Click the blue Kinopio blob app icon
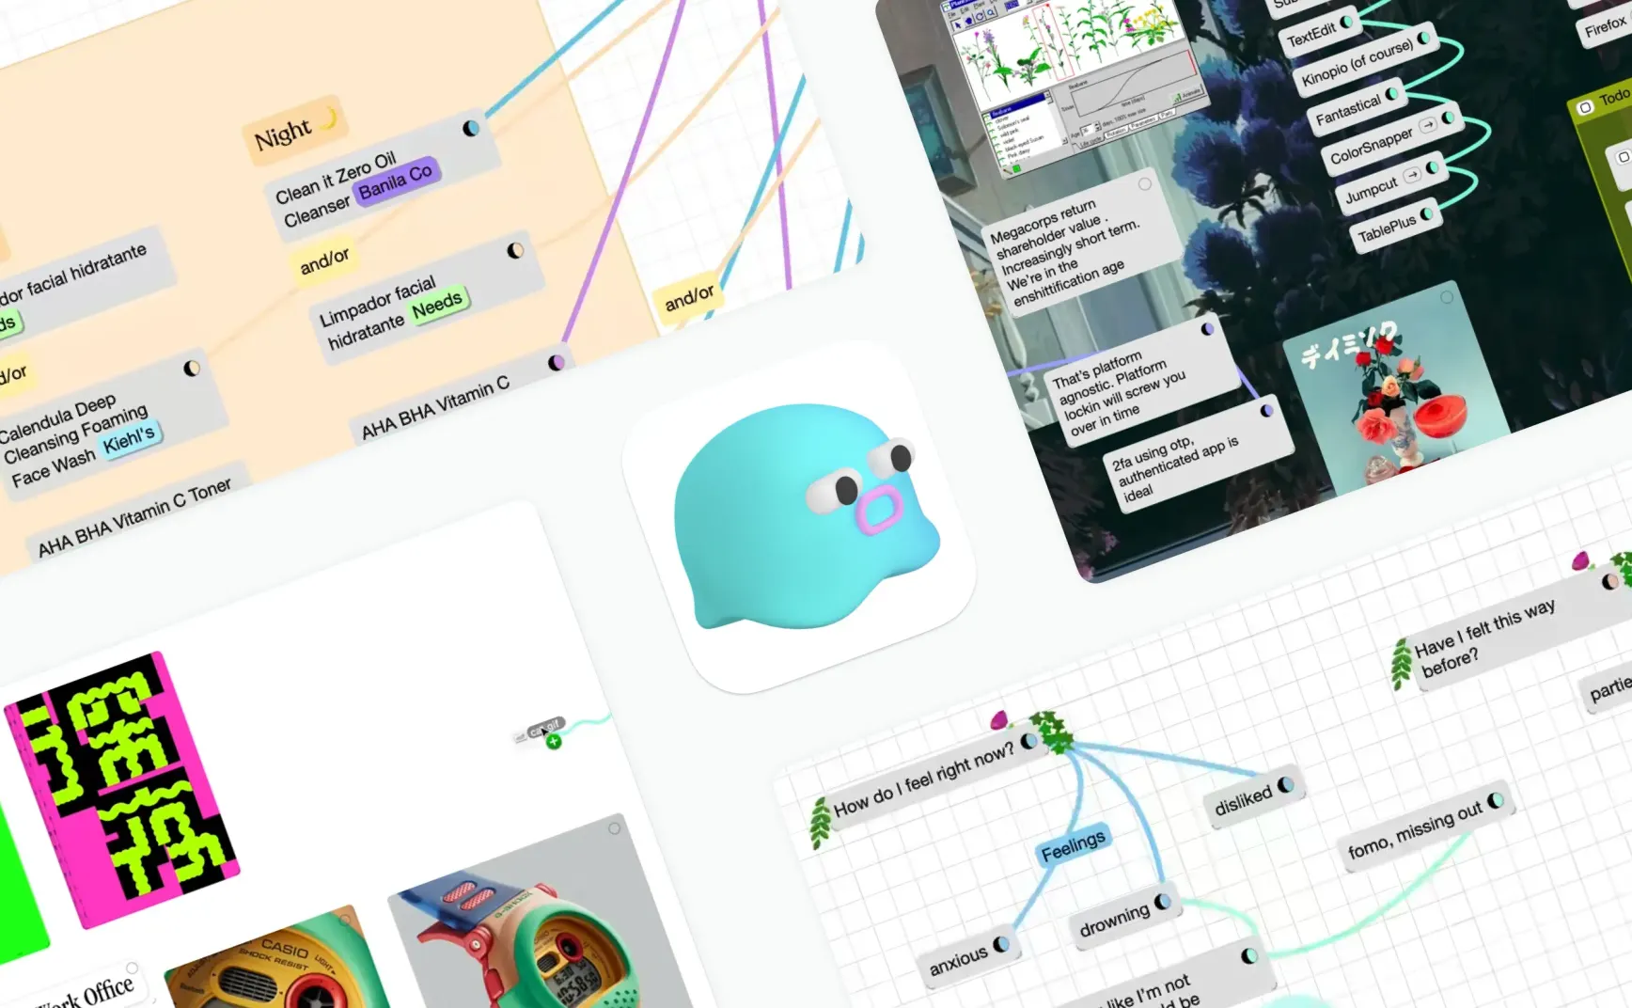1632x1008 pixels. [x=800, y=517]
